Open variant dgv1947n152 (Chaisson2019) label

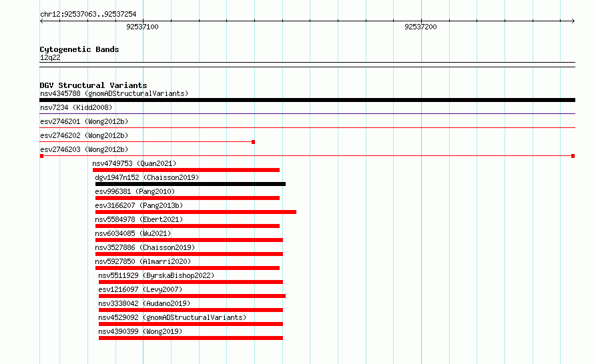[x=147, y=177]
